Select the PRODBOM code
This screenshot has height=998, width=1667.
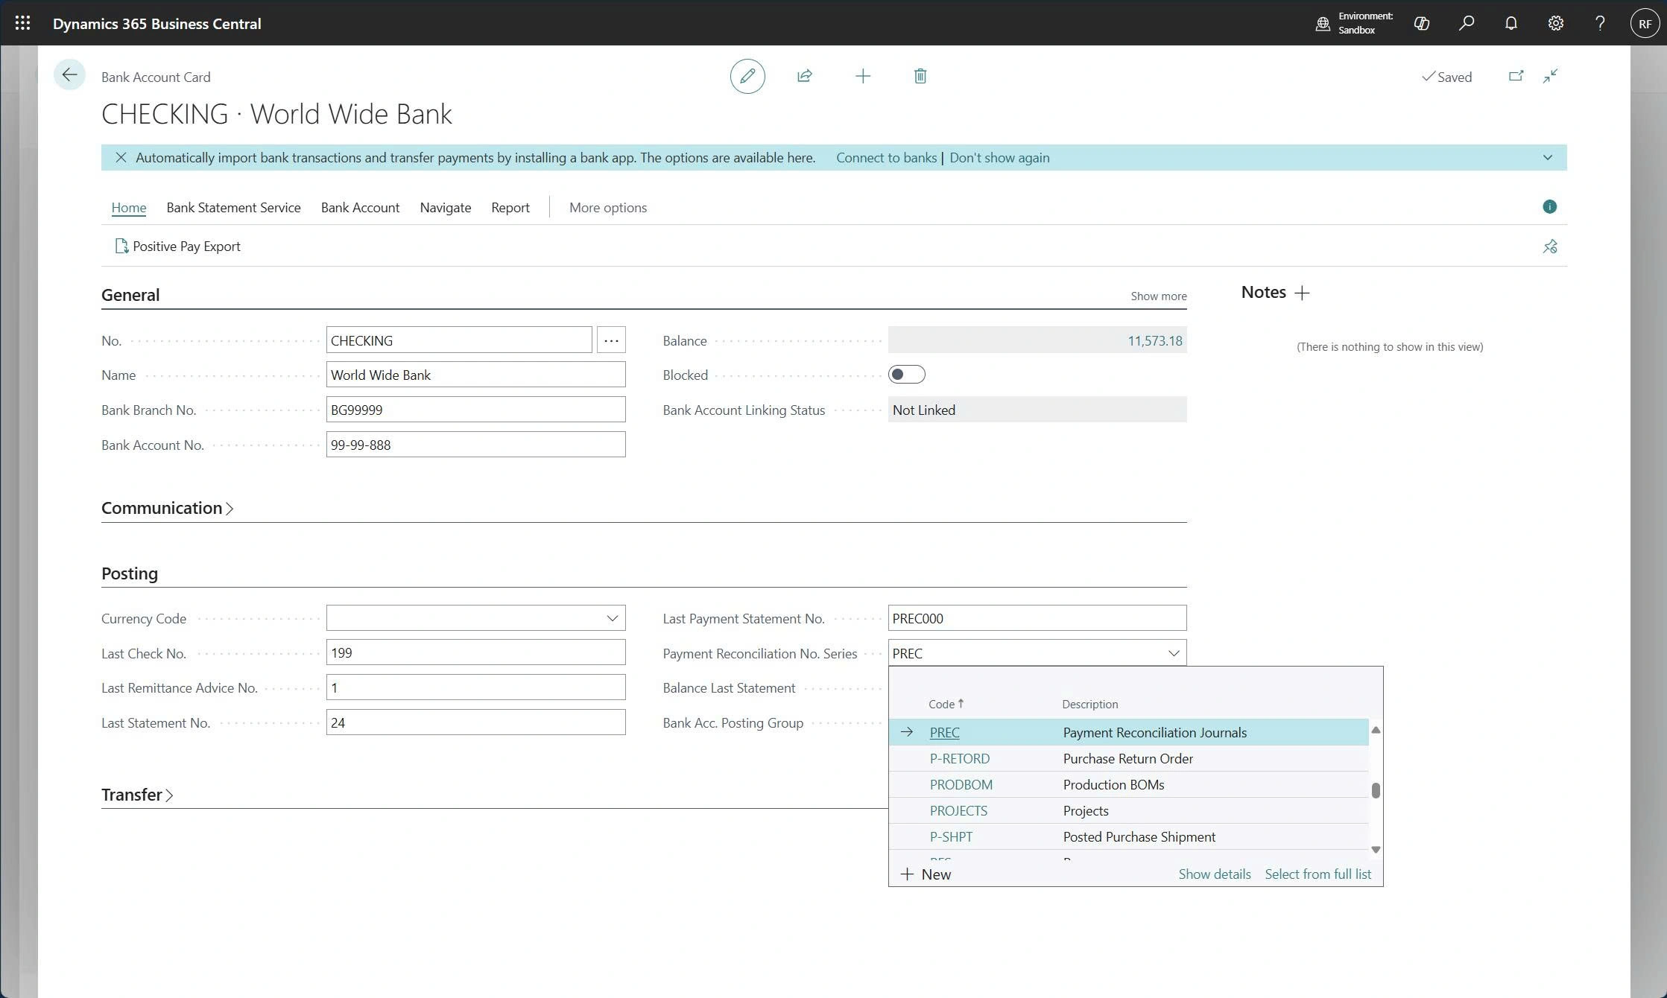tap(961, 785)
